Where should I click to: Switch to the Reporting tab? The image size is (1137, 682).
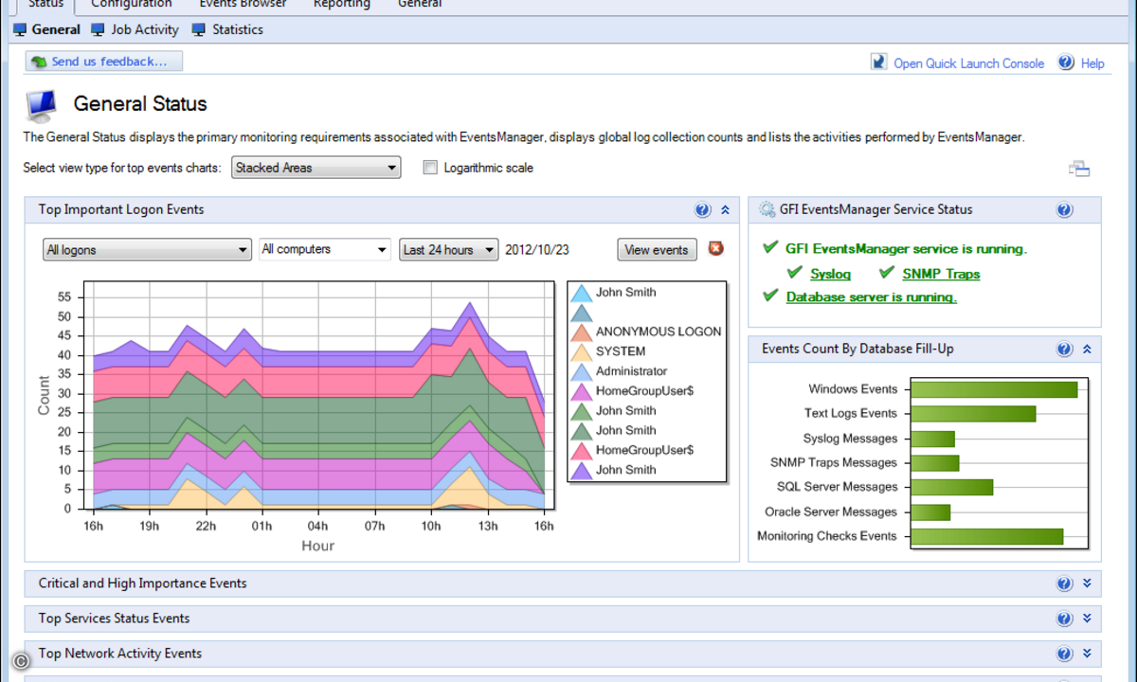[342, 5]
